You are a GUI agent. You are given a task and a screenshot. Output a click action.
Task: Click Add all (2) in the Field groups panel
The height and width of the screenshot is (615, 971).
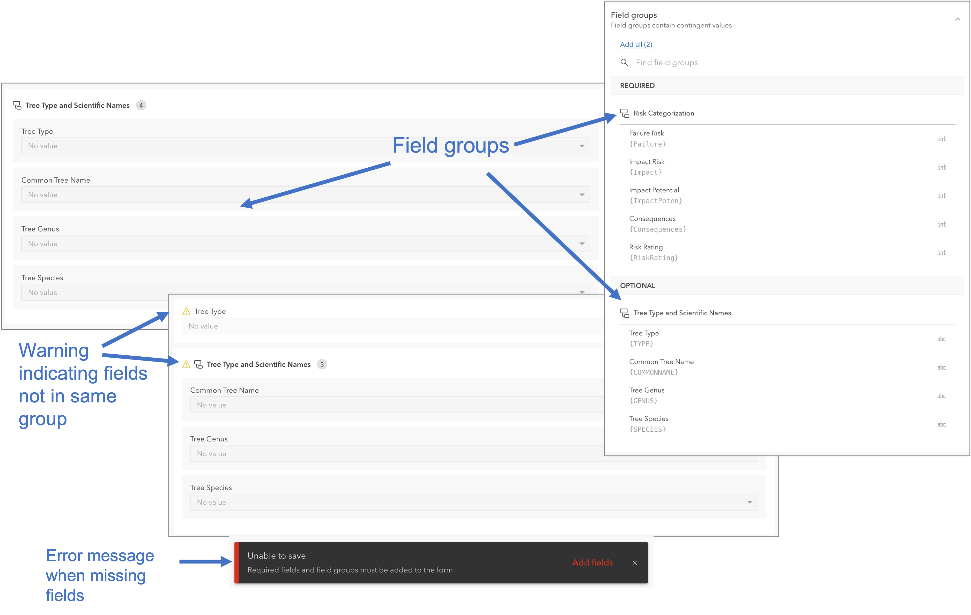pyautogui.click(x=635, y=44)
